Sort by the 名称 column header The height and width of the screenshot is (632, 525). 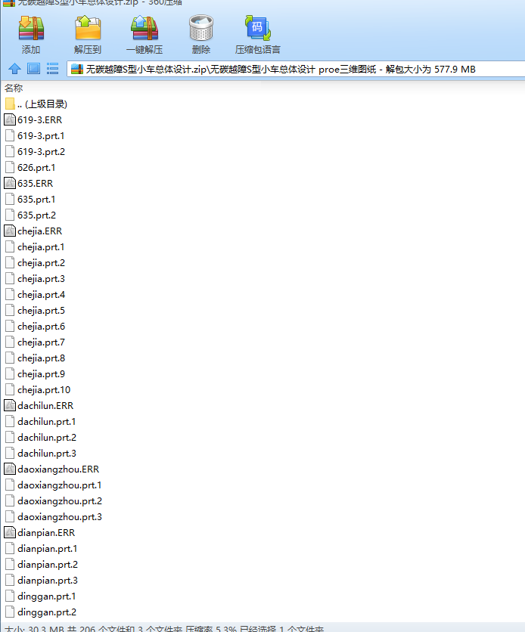click(14, 88)
